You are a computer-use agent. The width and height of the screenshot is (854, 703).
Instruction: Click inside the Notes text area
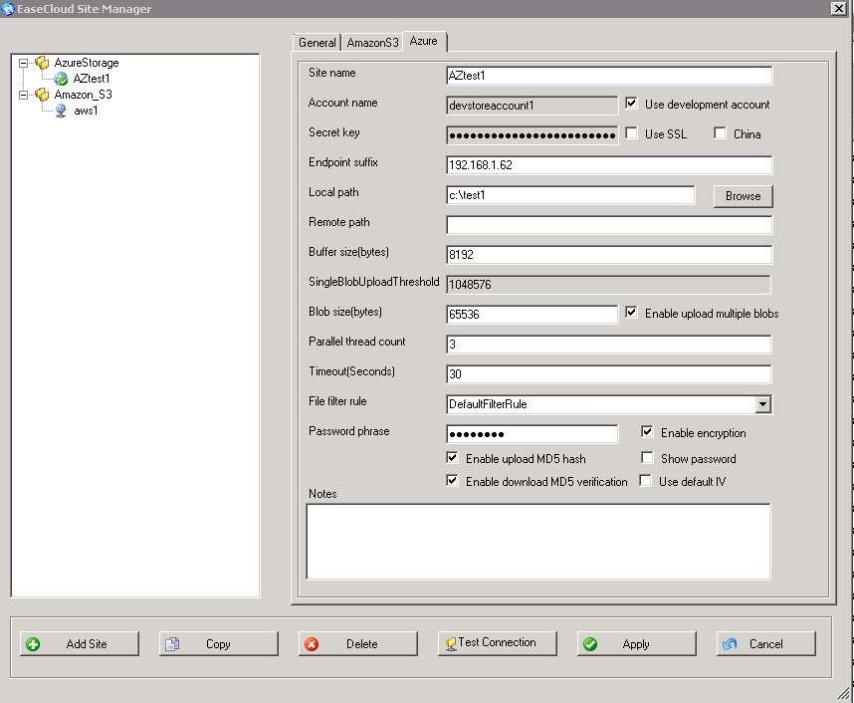[x=538, y=542]
